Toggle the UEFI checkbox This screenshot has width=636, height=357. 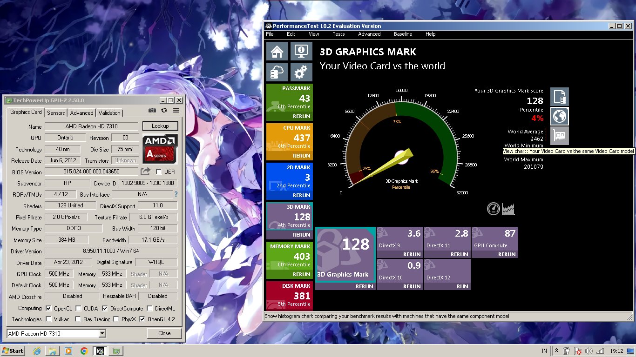159,172
